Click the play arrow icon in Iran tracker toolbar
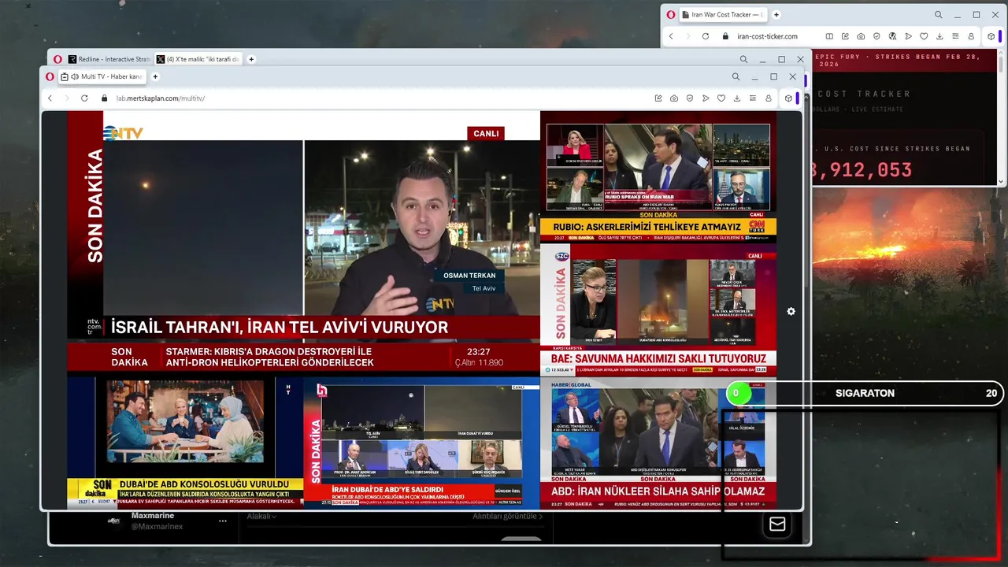Image resolution: width=1008 pixels, height=567 pixels. (908, 36)
